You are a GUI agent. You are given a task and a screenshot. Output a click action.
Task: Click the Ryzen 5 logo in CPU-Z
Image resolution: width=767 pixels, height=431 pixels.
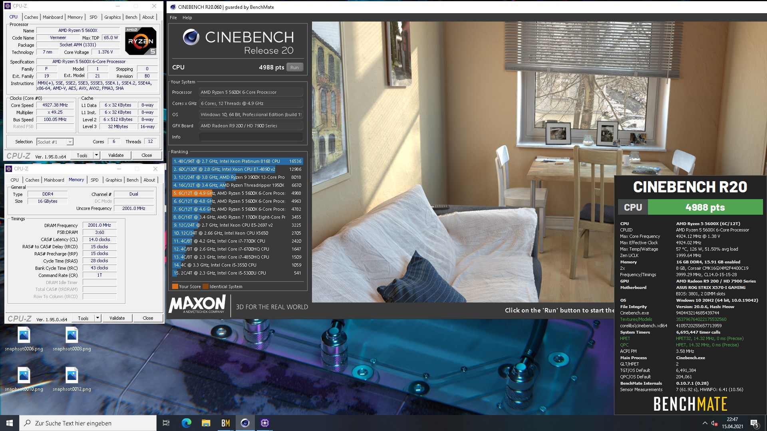click(141, 41)
